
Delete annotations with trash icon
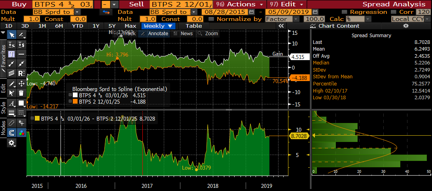click(21, 93)
